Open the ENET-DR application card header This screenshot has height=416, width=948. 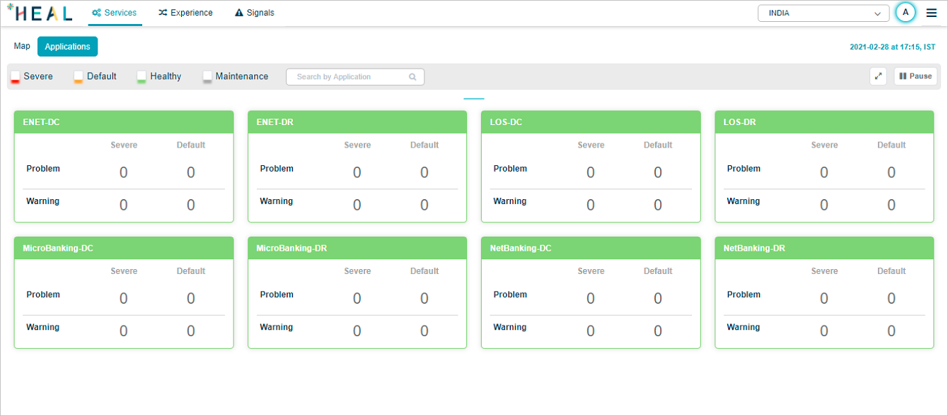[357, 122]
